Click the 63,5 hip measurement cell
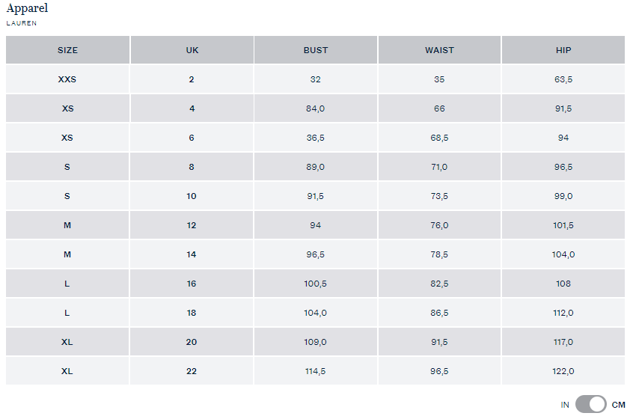Image resolution: width=636 pixels, height=419 pixels. pyautogui.click(x=563, y=79)
